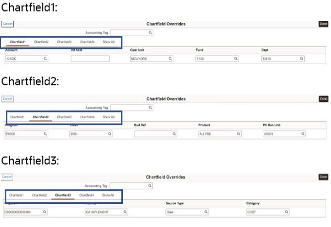Select the Chartfield4 tab above the Account field
This screenshot has width=331, height=227.
(87, 42)
